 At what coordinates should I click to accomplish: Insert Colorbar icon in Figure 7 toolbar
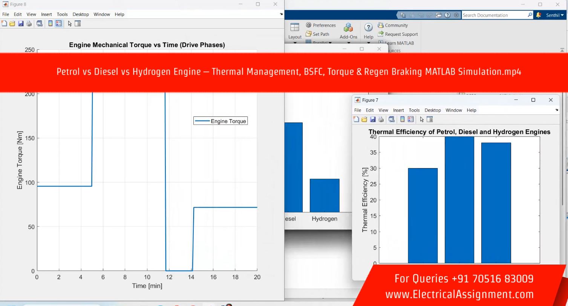[402, 119]
